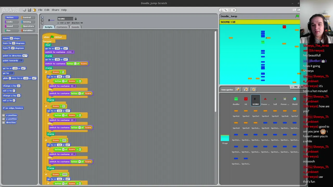The height and width of the screenshot is (187, 333).
Task: Select the ball sprite in the sprite list
Action: pos(275,101)
